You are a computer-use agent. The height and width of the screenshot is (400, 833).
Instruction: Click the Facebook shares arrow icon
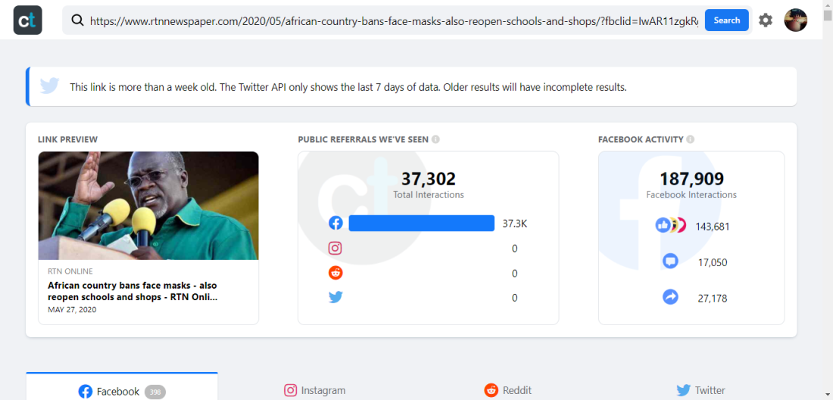click(x=670, y=297)
